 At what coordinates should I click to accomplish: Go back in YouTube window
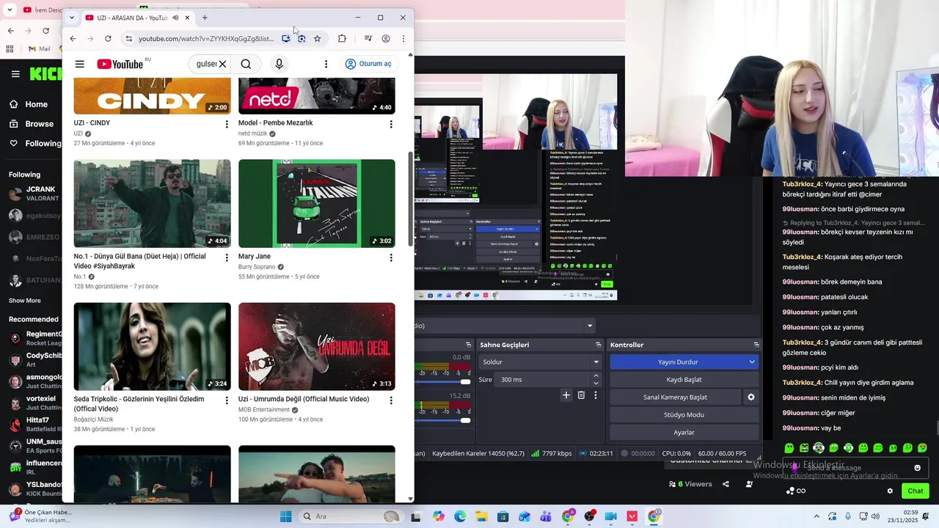[73, 38]
